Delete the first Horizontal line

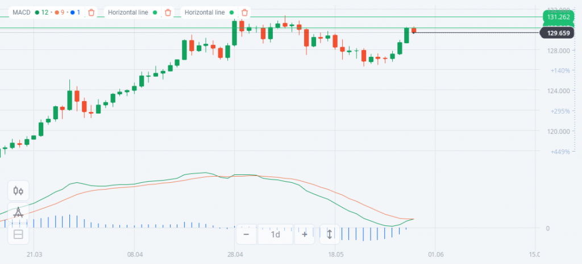point(168,12)
